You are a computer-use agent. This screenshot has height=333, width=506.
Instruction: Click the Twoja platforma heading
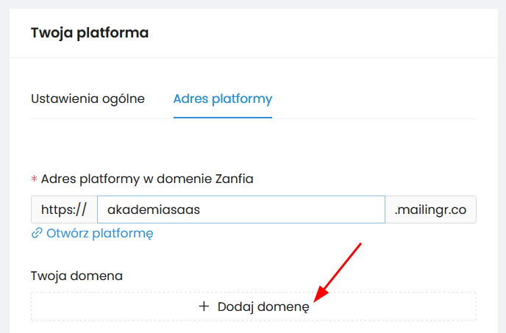point(90,32)
